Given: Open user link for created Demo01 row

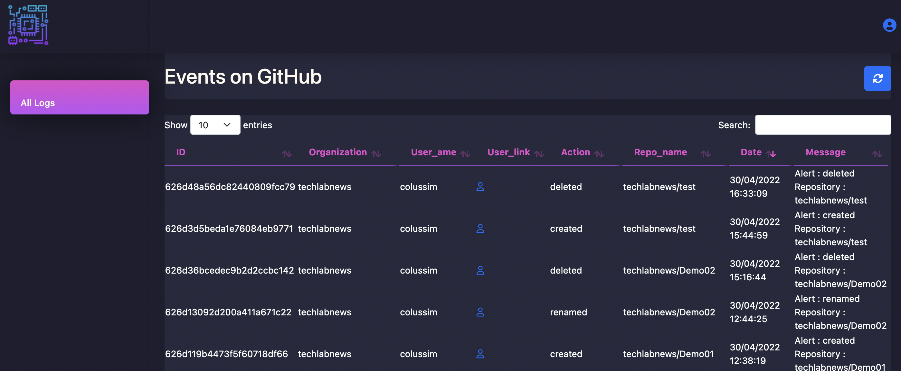Looking at the screenshot, I should pyautogui.click(x=480, y=354).
